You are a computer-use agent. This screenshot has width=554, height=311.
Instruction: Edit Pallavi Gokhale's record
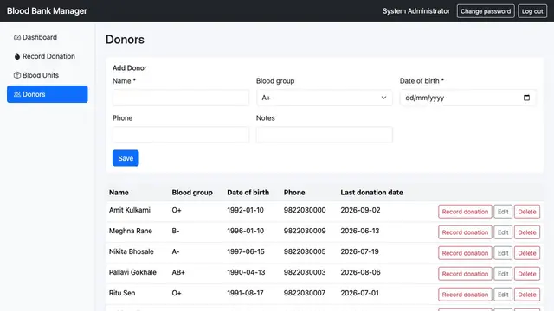(x=503, y=274)
